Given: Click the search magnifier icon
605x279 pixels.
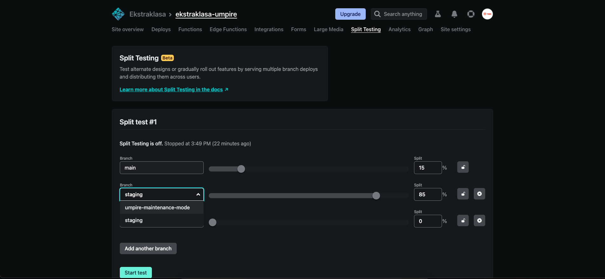Looking at the screenshot, I should coord(377,14).
